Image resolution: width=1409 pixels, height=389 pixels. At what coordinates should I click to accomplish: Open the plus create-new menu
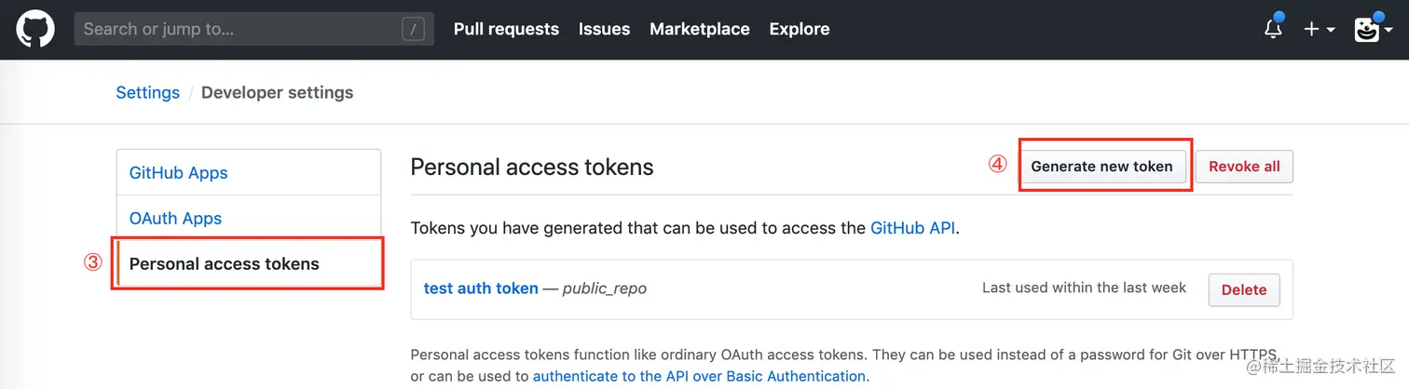pos(1319,29)
